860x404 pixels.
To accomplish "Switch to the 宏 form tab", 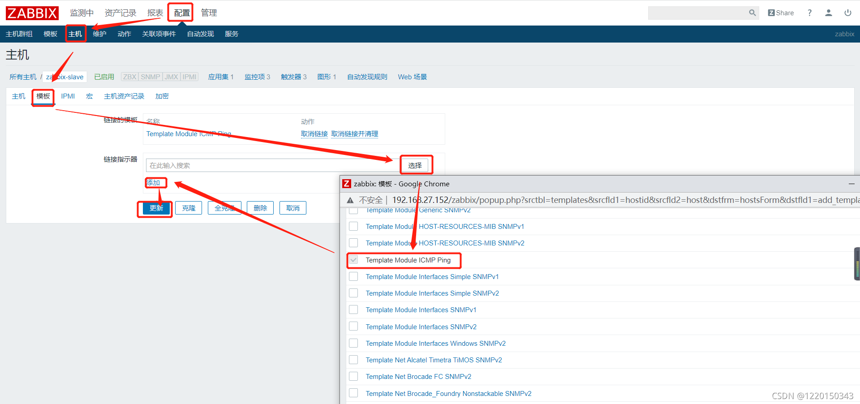I will pos(90,96).
